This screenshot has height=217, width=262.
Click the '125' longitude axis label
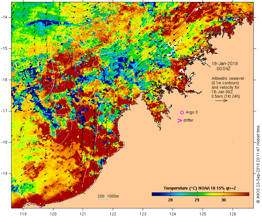203,214
